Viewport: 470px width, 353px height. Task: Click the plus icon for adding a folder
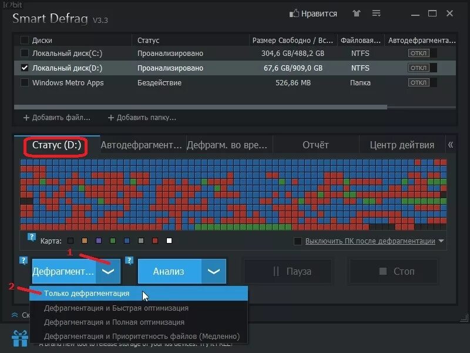[111, 118]
